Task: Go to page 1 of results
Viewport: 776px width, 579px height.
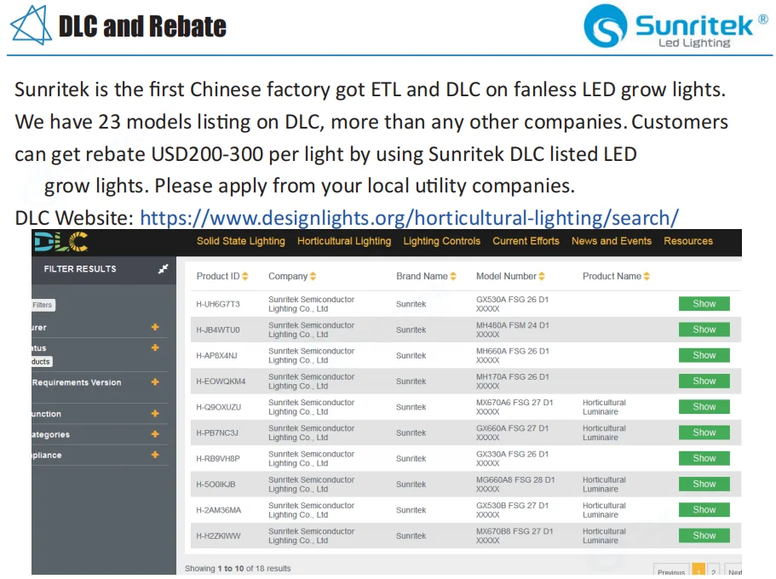Action: (x=698, y=570)
